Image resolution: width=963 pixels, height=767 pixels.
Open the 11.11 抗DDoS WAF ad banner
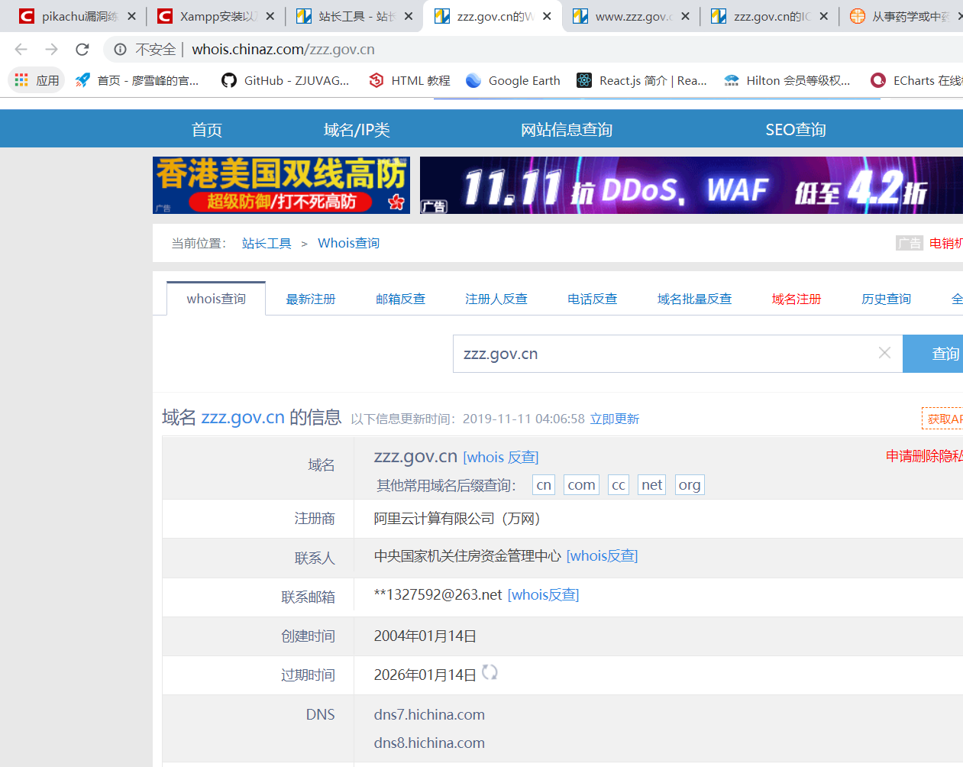point(691,185)
